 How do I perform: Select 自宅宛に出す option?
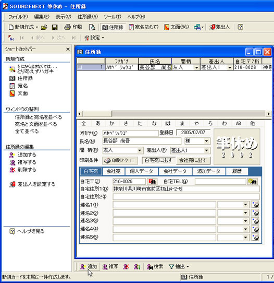click(158, 160)
